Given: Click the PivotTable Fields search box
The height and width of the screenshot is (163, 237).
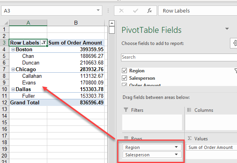Looking at the screenshot, I should [178, 57].
